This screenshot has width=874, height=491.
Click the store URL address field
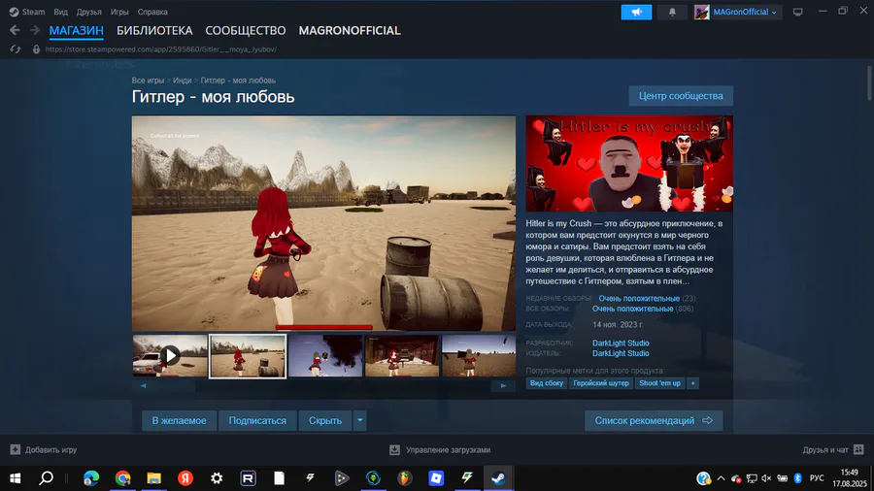click(161, 49)
